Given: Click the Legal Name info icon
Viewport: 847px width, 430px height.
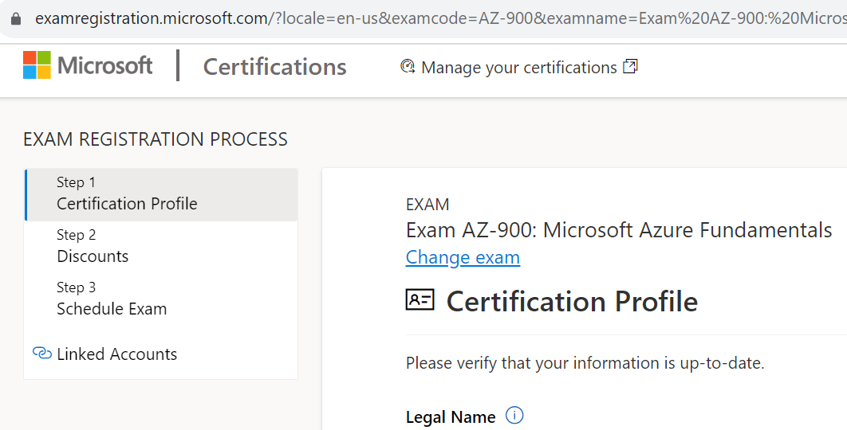Looking at the screenshot, I should pyautogui.click(x=514, y=416).
